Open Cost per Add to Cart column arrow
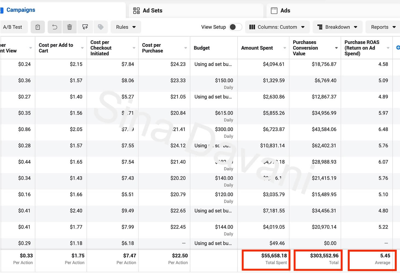 click(82, 48)
